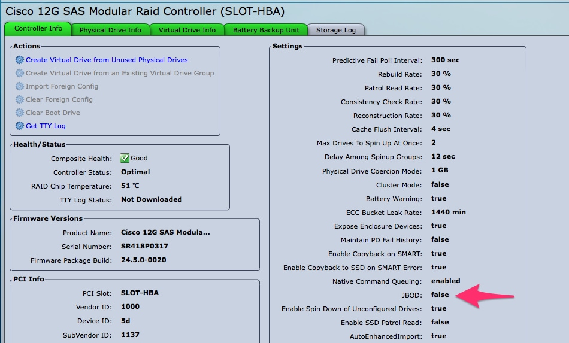Click the gear icon beside Import Foreign Config

(x=20, y=86)
